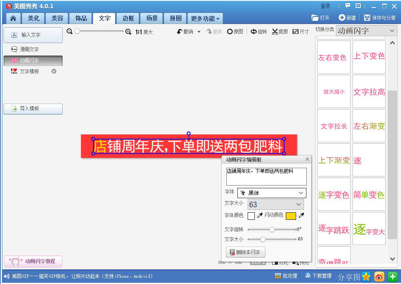Viewport: 401px width, 284px height.
Task: Pick font color with the eyedropper
Action: [260, 215]
